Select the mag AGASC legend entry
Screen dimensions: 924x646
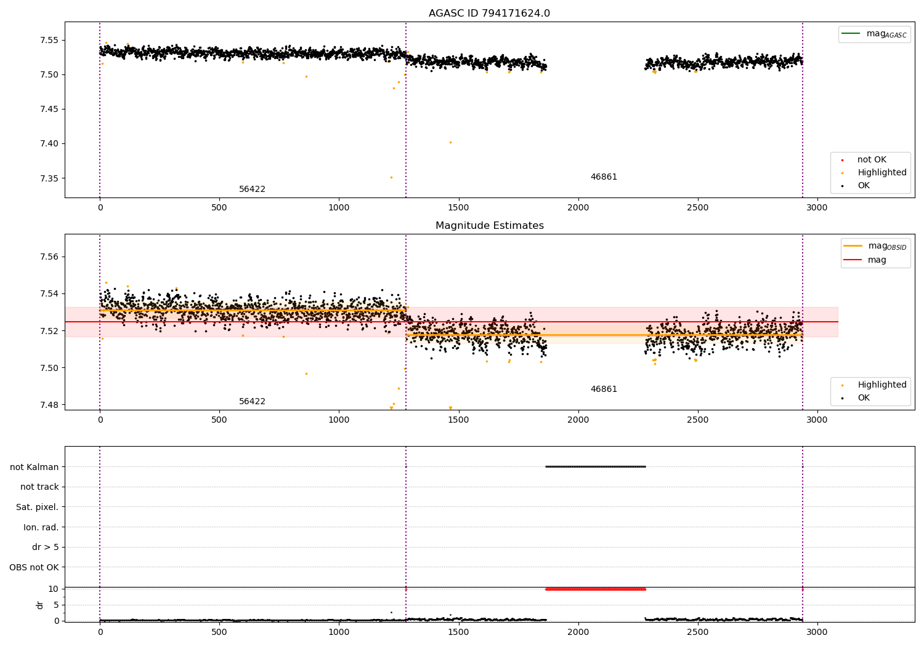pos(874,34)
